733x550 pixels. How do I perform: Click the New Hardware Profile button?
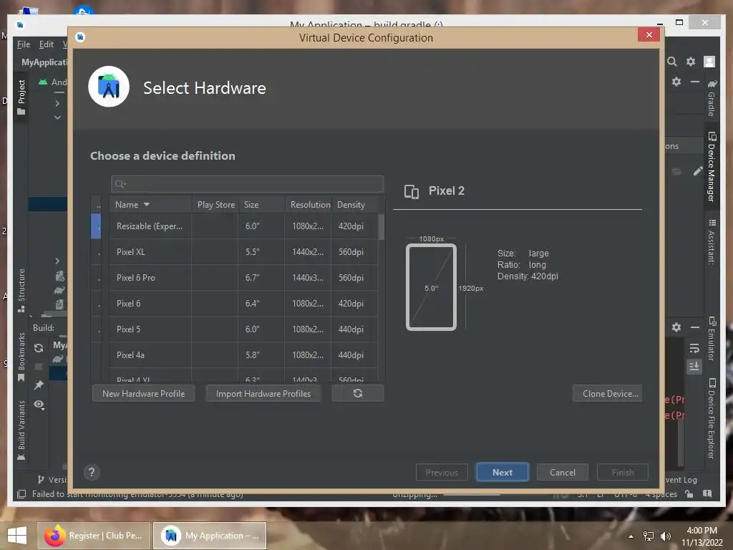pyautogui.click(x=143, y=393)
